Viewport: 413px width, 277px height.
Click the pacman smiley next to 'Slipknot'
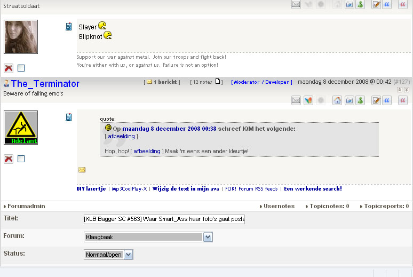coord(108,35)
